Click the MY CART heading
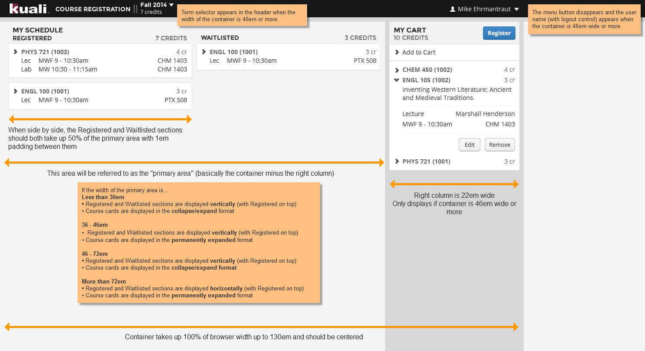Viewport: 645px width, 351px height. point(410,30)
